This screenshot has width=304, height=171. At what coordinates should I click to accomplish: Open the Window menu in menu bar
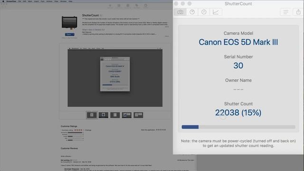point(63,1)
